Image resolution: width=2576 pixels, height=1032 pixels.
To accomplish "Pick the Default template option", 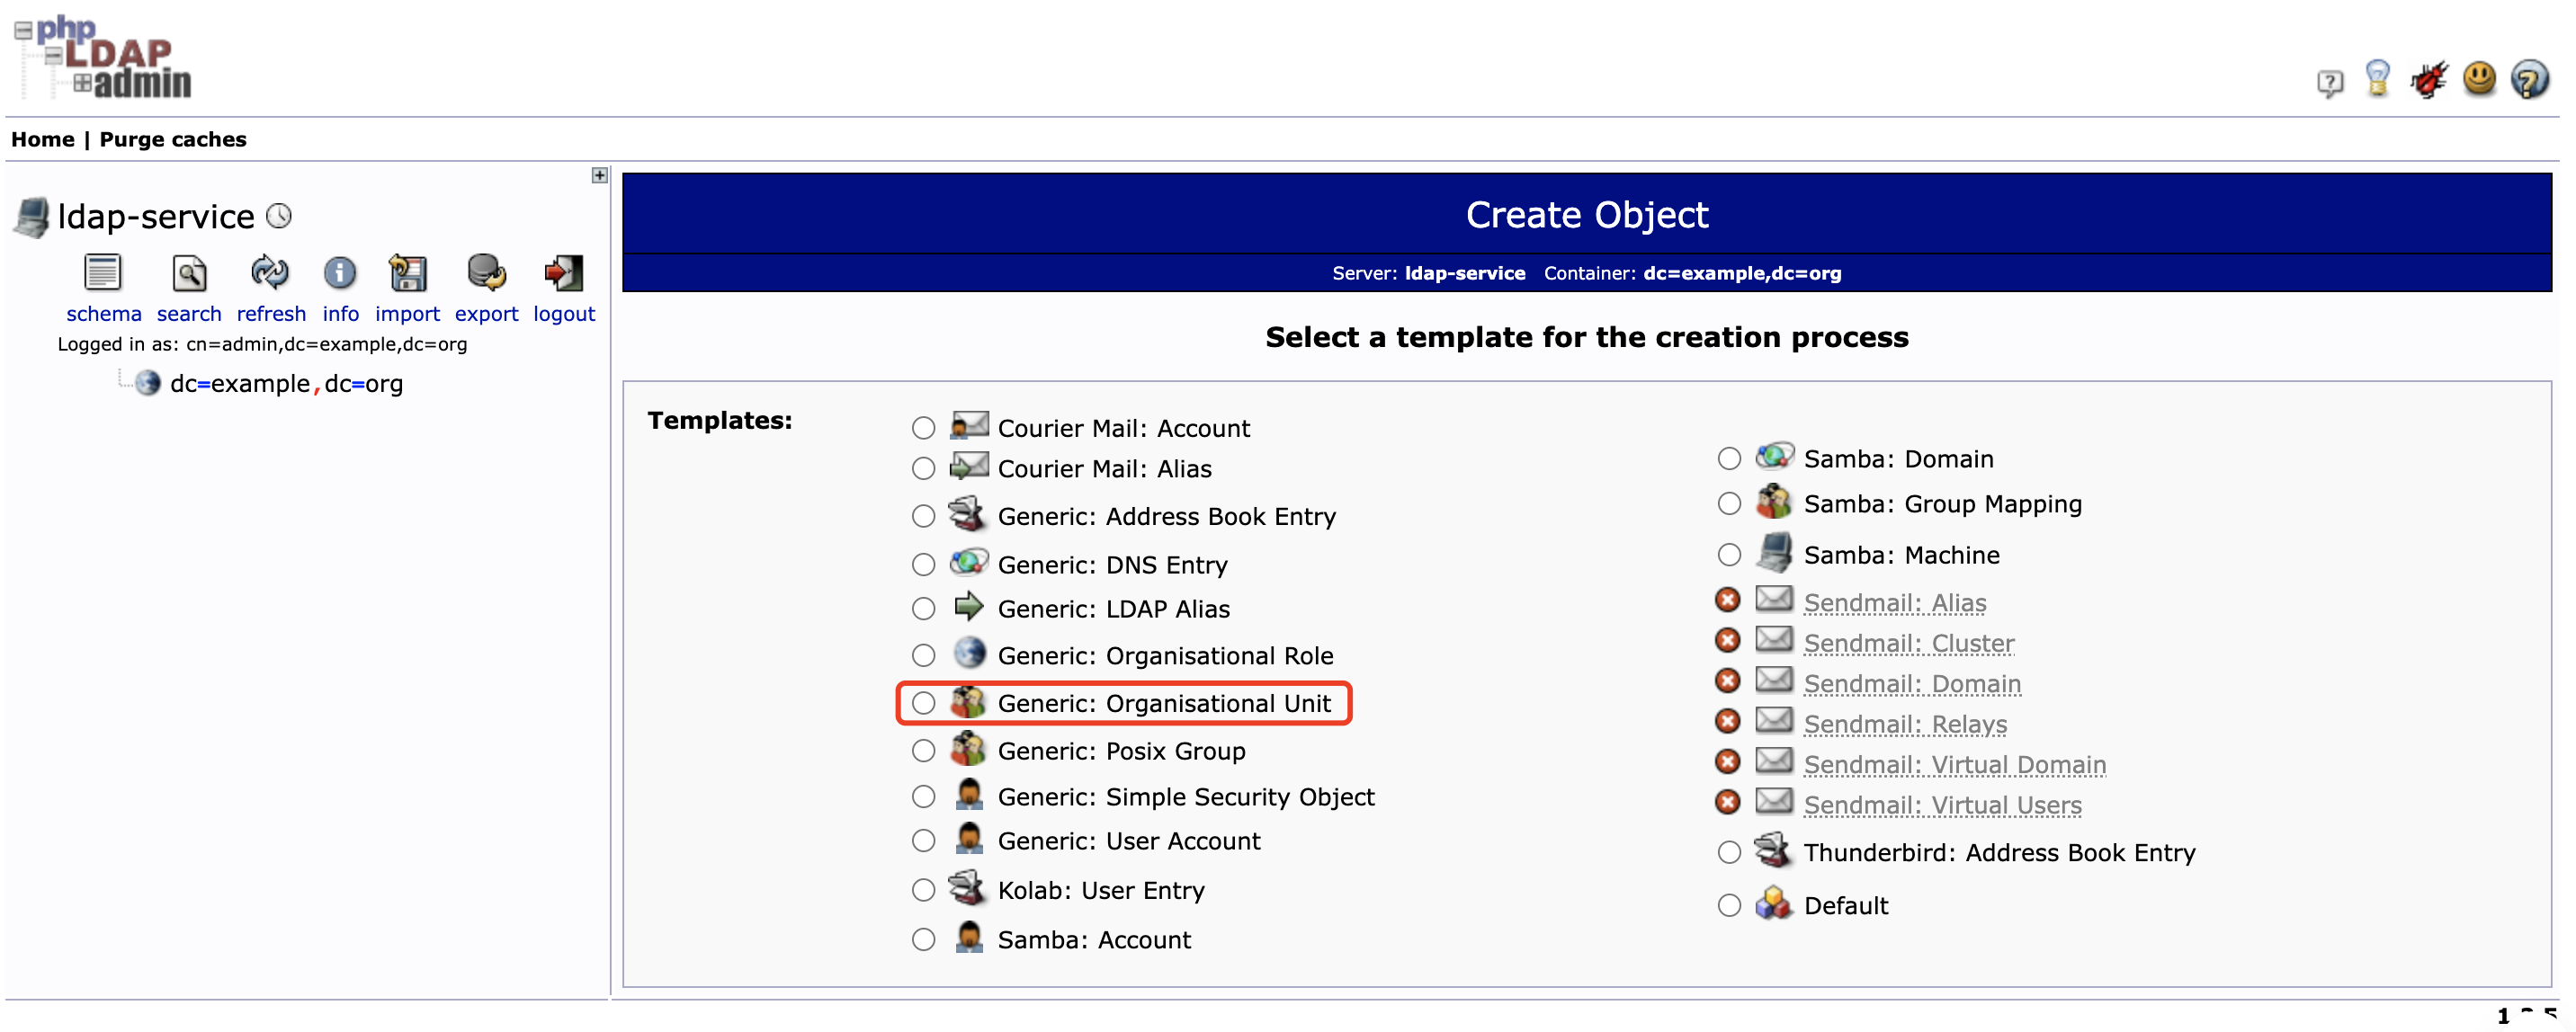I will point(1729,905).
